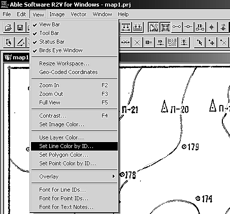This screenshot has height=214, width=230.
Task: Toggle the raster image display icon
Action: [x=153, y=27]
